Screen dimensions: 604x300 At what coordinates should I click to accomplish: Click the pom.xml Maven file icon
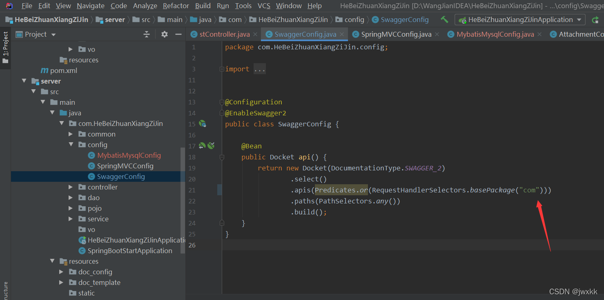point(45,71)
